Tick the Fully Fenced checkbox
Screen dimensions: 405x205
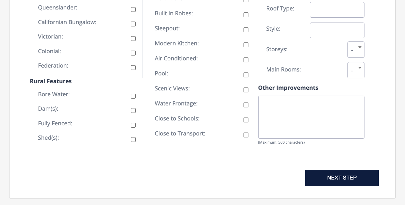[133, 125]
